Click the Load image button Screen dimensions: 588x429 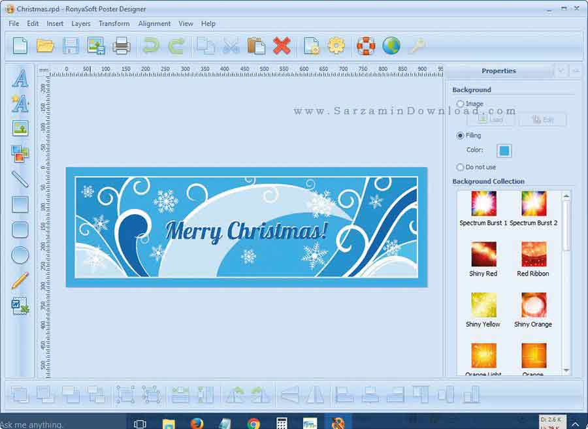[x=491, y=119]
